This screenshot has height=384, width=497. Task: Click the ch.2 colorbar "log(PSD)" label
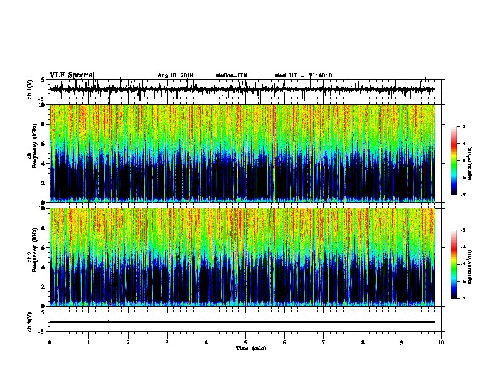470,267
